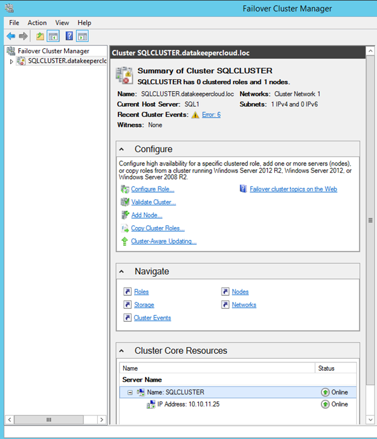Click the Back arrow toolbar icon
Viewport: 377px width, 439px height.
(10, 36)
